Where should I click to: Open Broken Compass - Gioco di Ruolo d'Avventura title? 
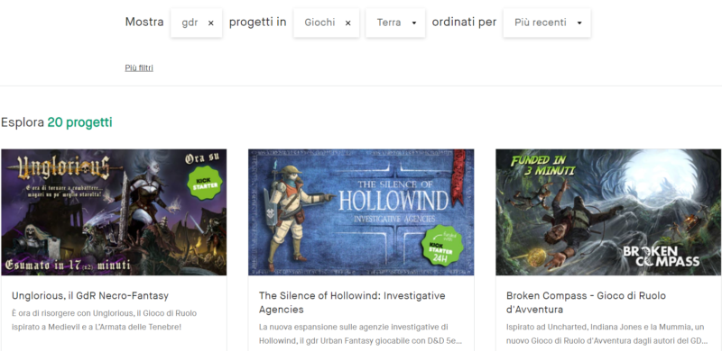pyautogui.click(x=586, y=302)
